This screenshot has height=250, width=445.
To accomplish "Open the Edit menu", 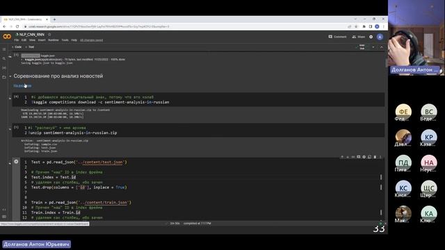I will (24, 40).
